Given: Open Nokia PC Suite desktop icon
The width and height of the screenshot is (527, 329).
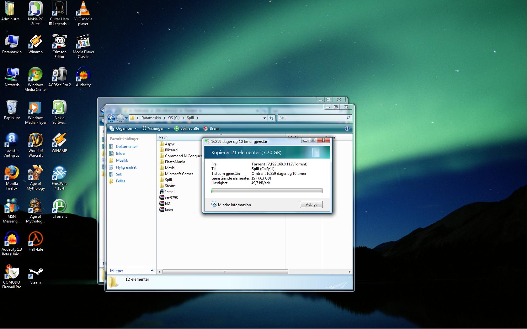Looking at the screenshot, I should pyautogui.click(x=35, y=13).
